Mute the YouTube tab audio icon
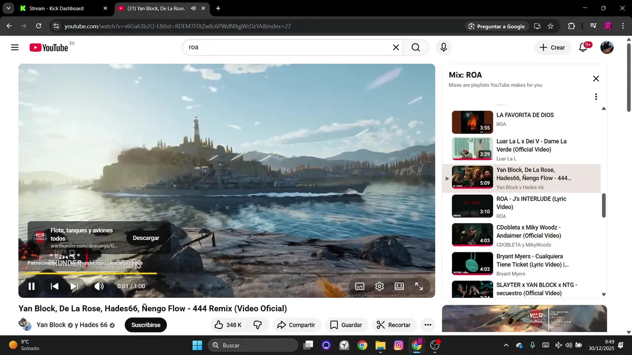 pos(193,8)
